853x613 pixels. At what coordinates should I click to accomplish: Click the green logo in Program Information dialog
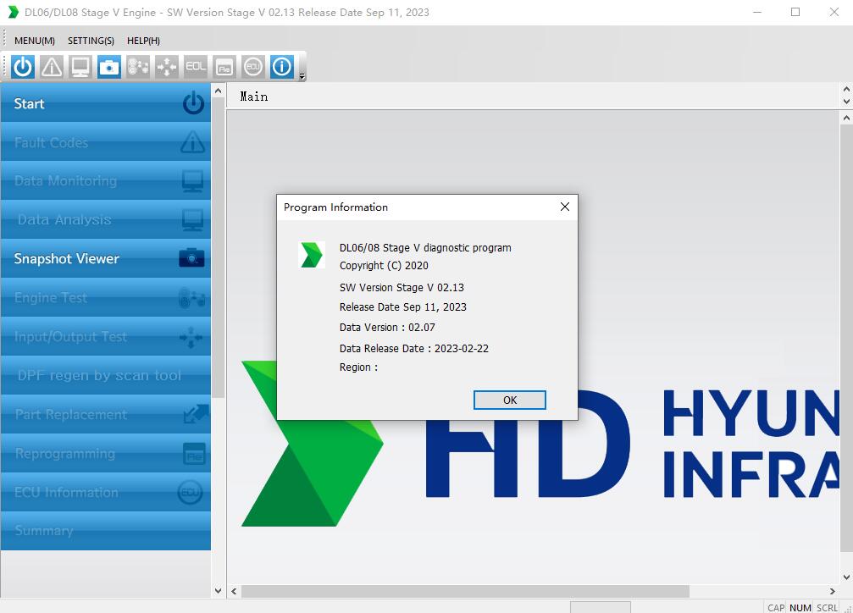click(x=312, y=255)
